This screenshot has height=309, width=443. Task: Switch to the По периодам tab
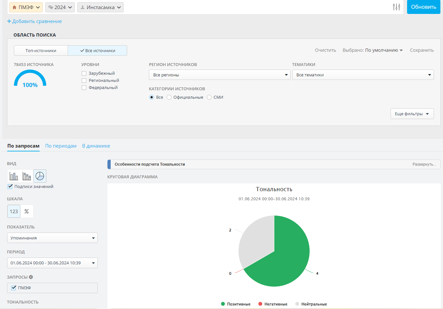61,146
